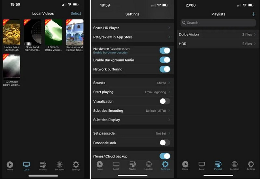Screen dimensions: 260x179
Task: Tap Location globe icon in Playlists screen
Action: (234, 164)
